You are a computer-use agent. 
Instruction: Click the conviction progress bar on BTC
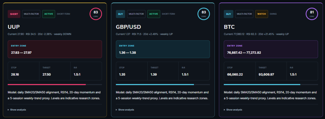point(271,85)
